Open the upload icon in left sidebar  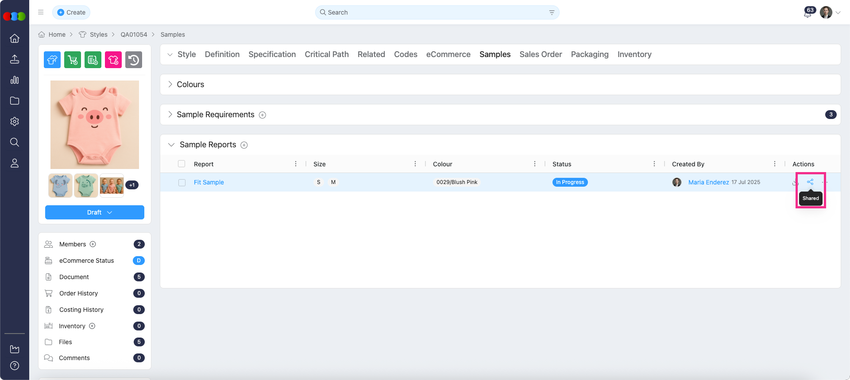point(15,59)
